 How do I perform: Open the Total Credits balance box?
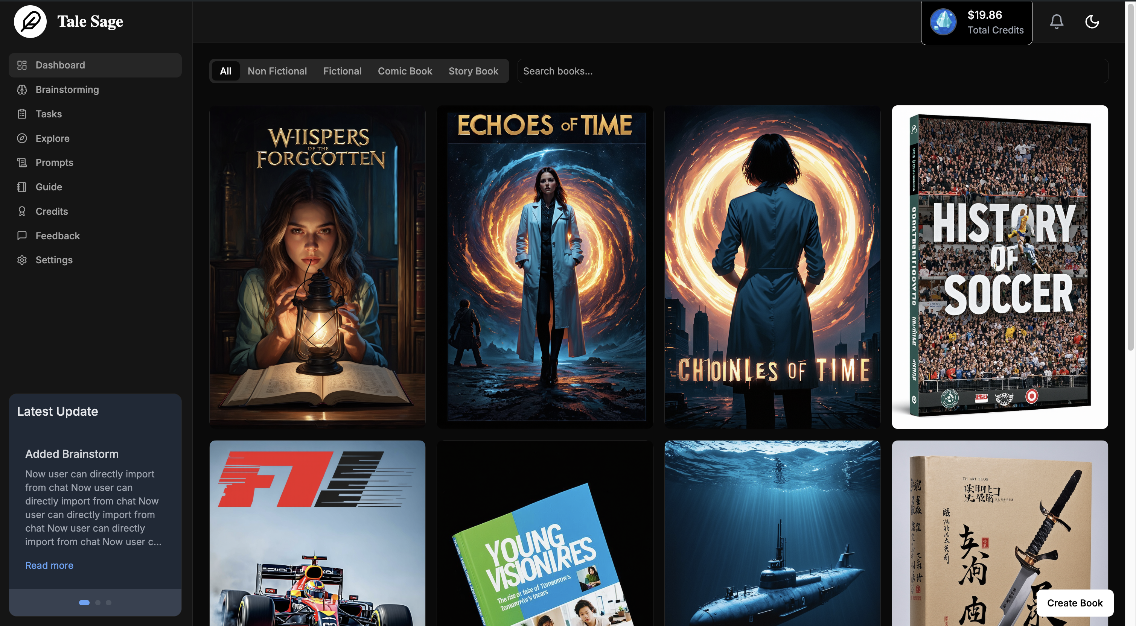click(976, 23)
